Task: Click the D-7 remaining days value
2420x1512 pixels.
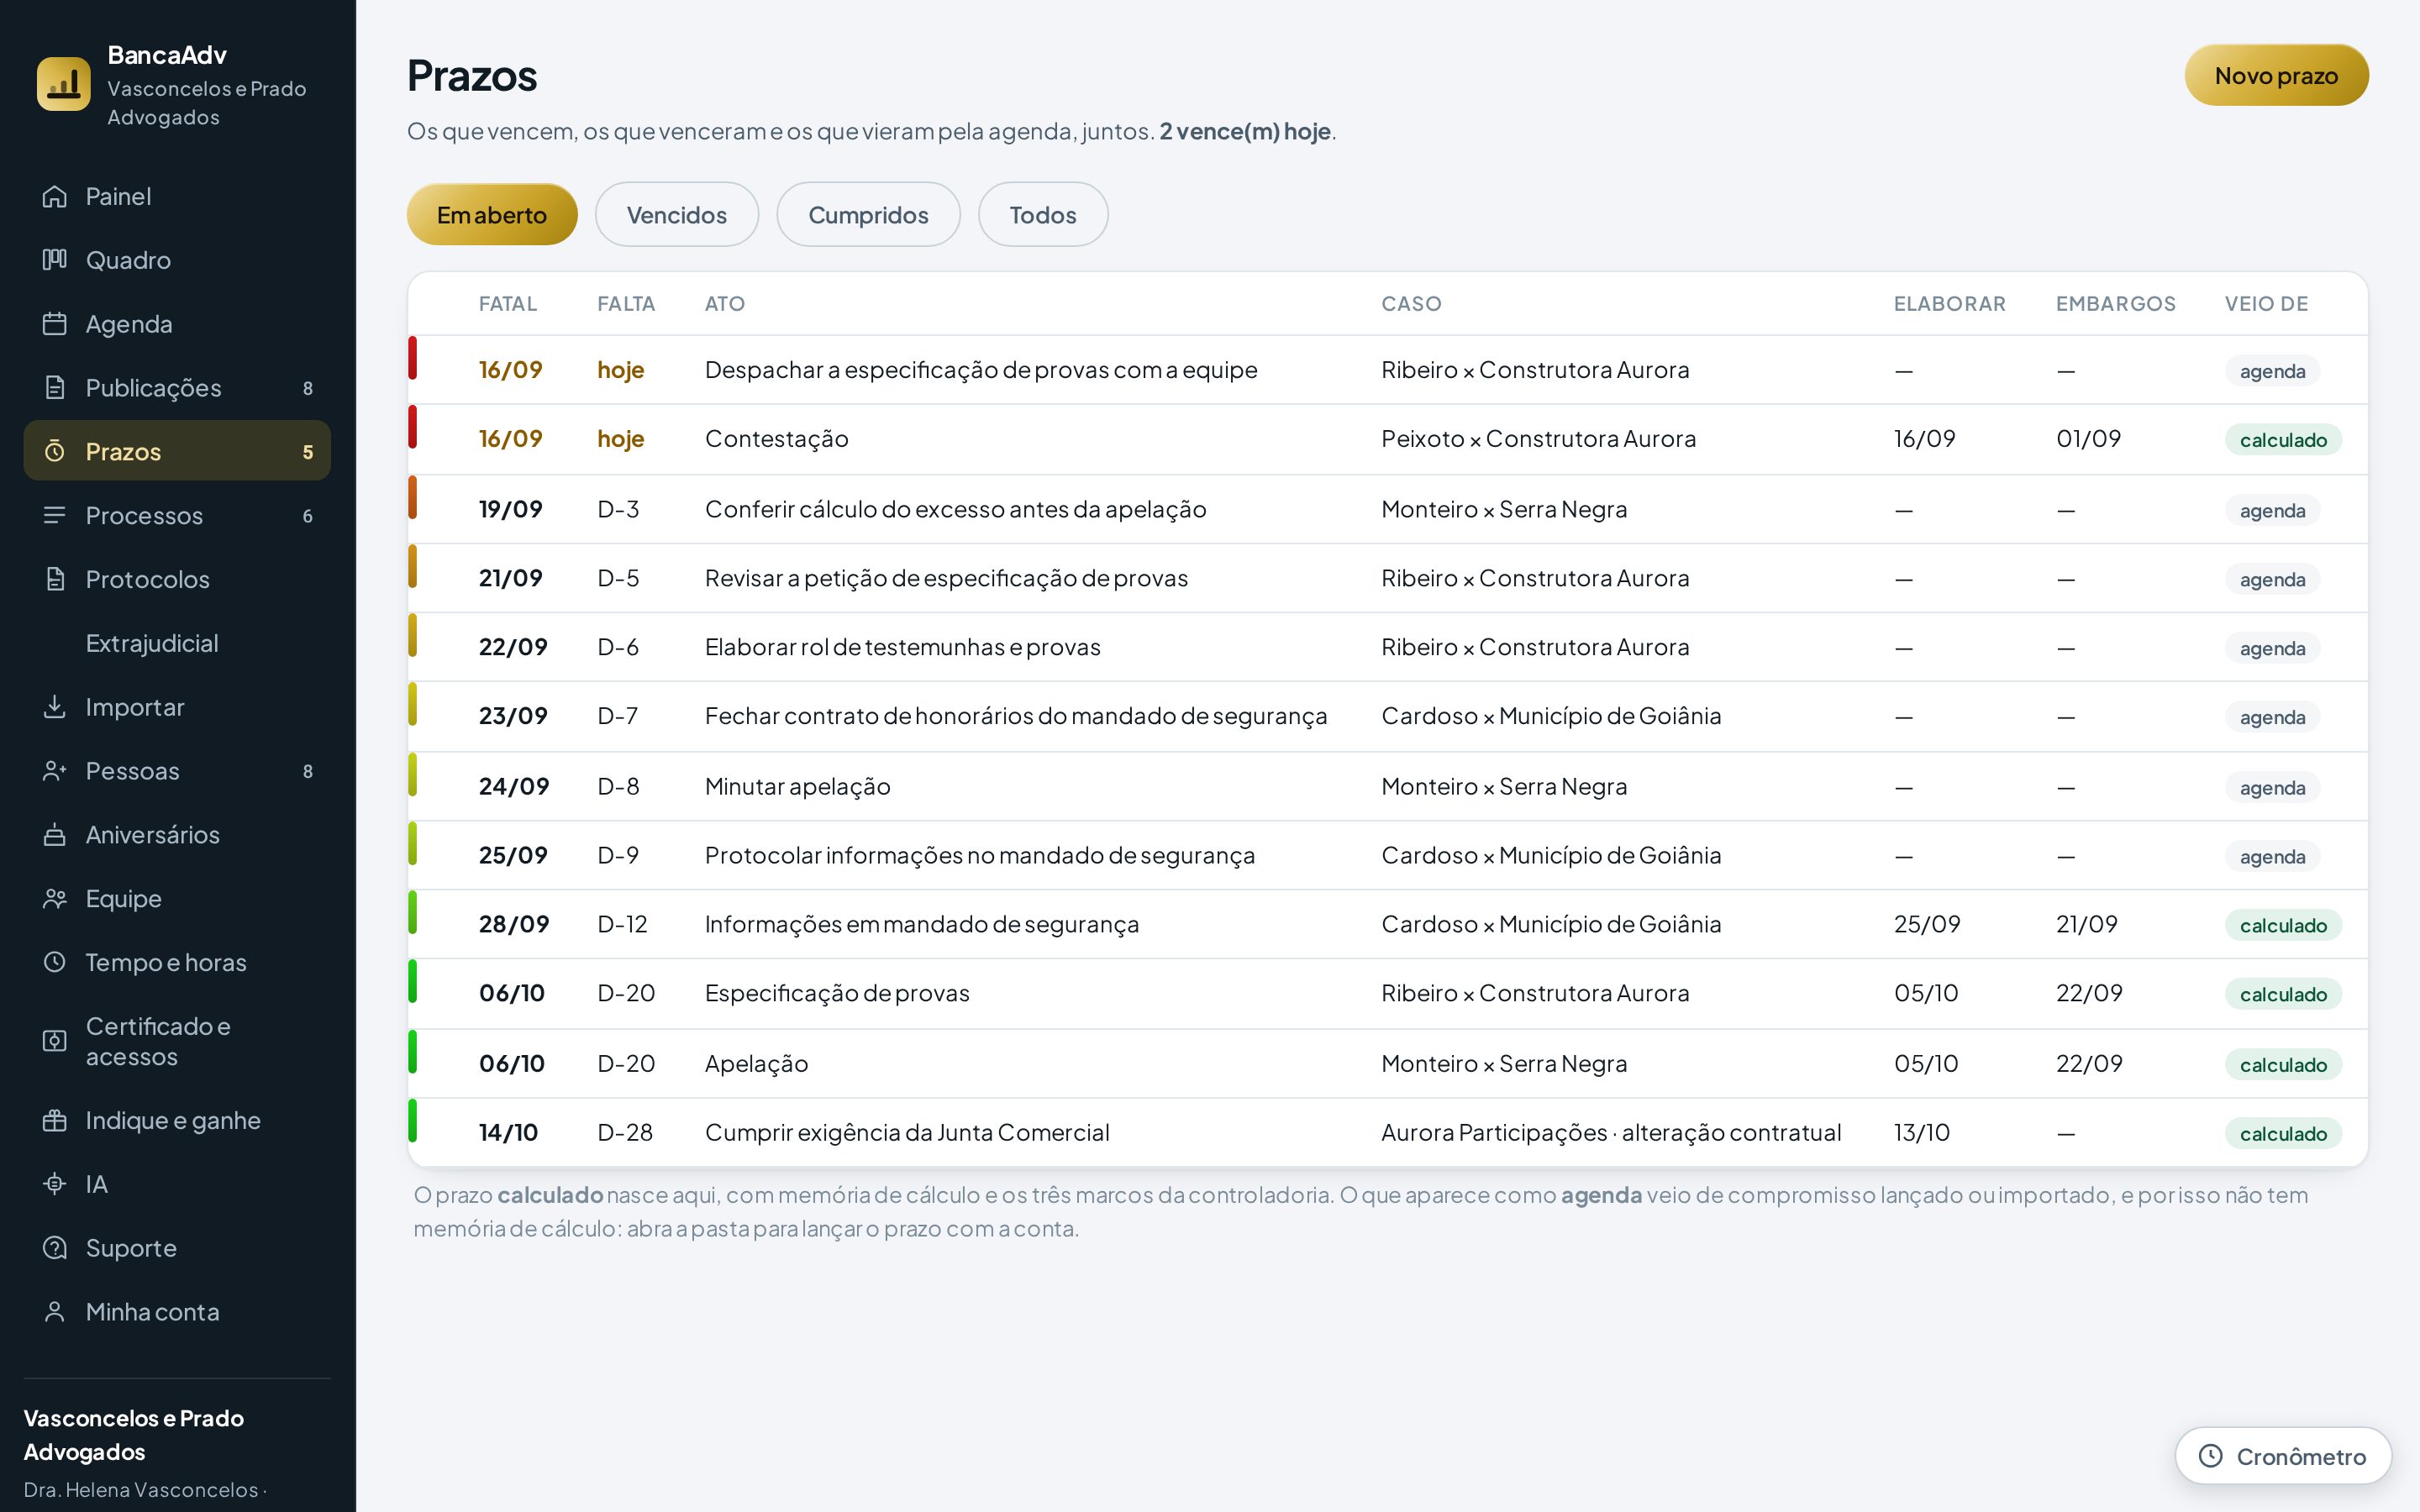Action: click(x=618, y=716)
